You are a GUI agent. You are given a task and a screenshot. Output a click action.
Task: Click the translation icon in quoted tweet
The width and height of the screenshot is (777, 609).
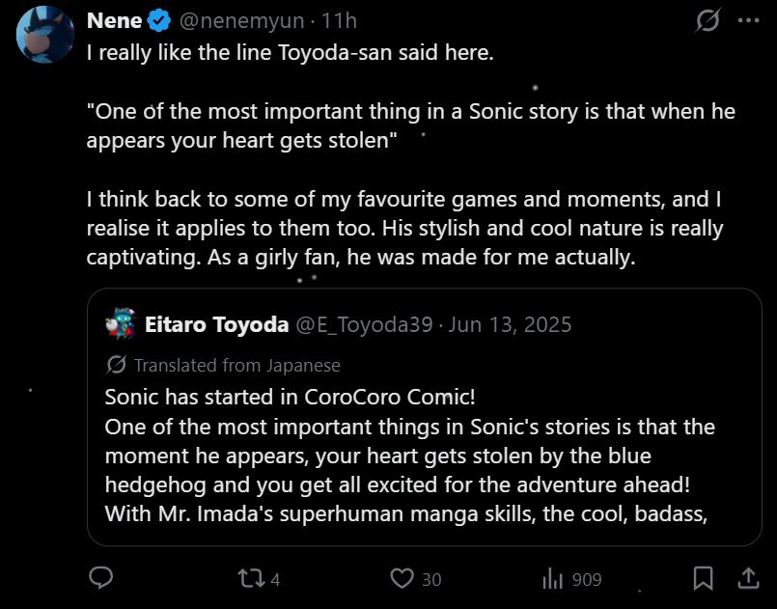(x=116, y=365)
